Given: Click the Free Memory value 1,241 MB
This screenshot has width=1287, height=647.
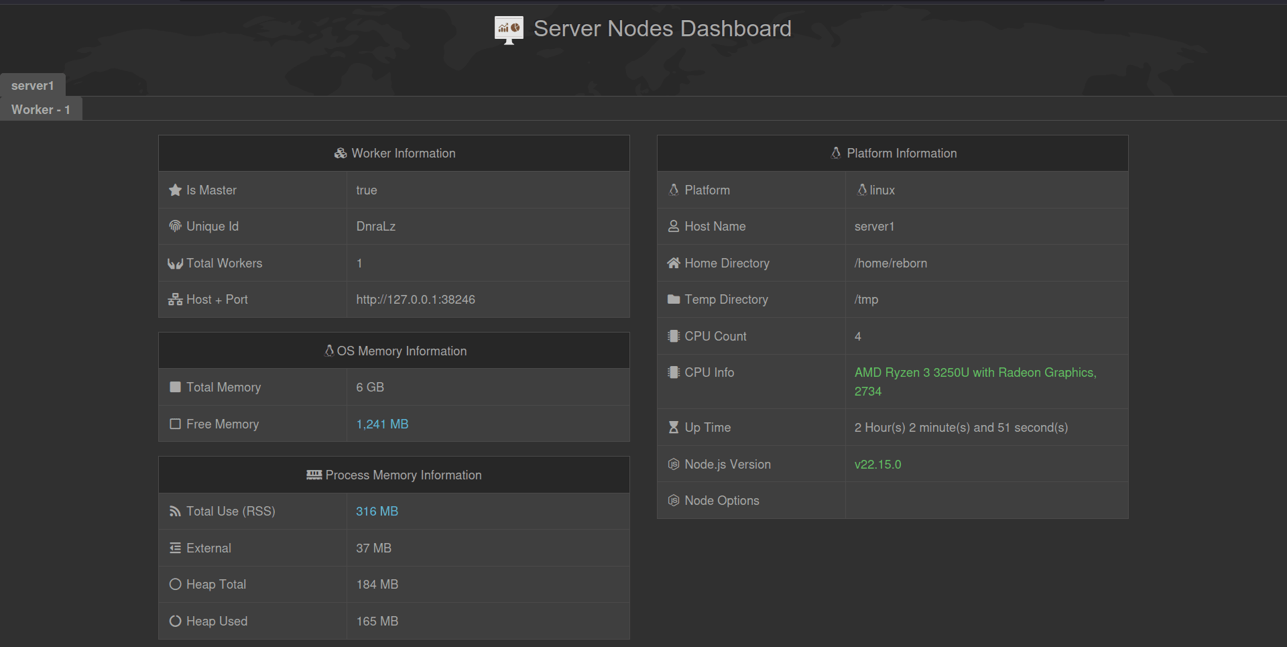Looking at the screenshot, I should pos(382,424).
